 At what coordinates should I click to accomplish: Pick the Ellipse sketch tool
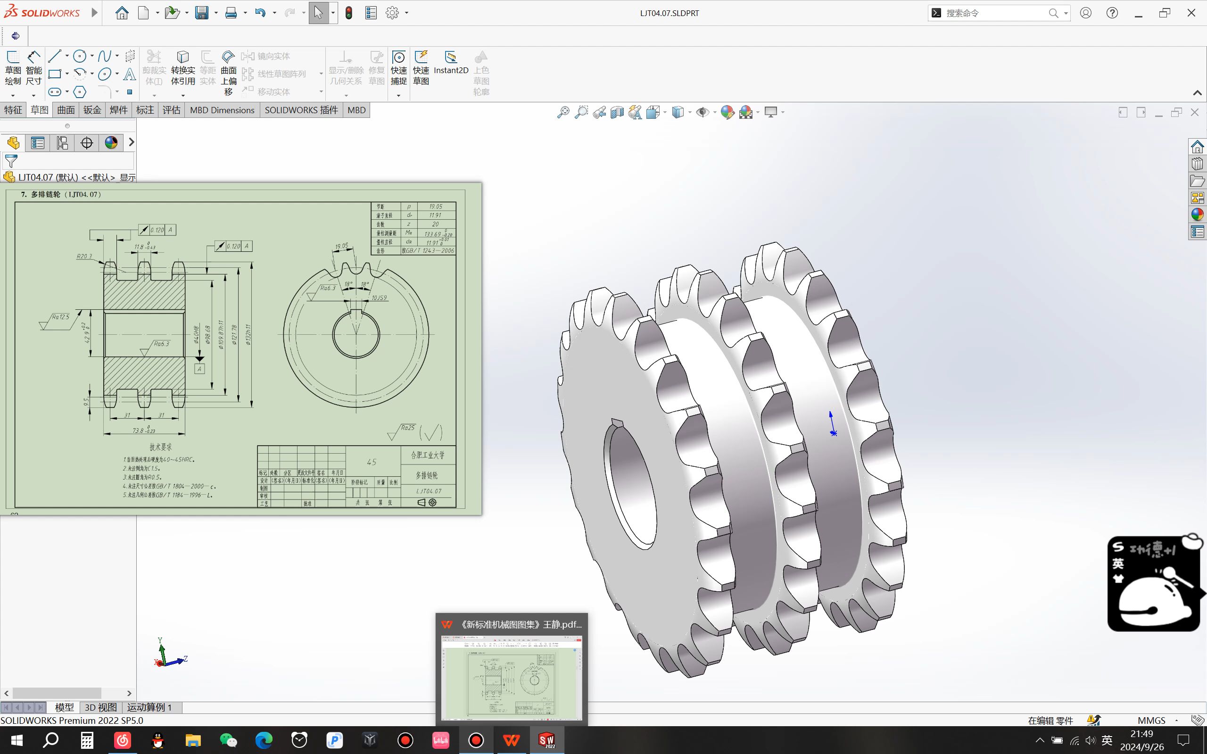coord(104,74)
